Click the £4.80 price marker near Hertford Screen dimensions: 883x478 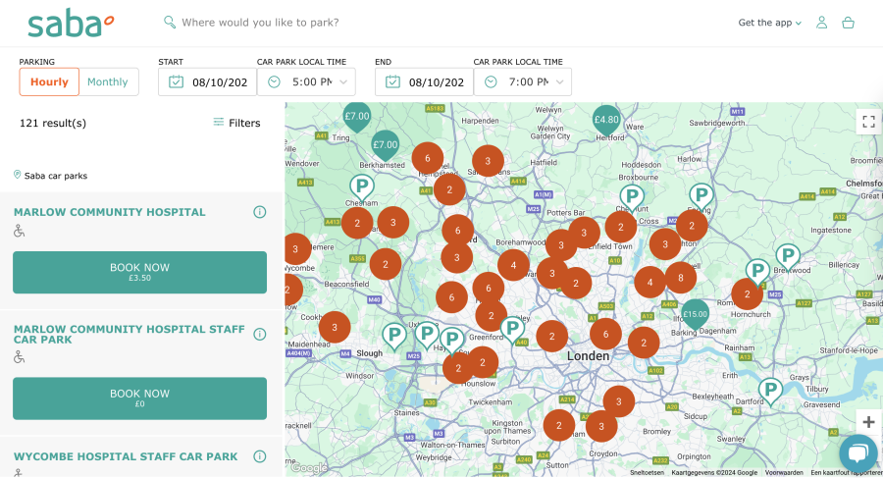coord(606,120)
